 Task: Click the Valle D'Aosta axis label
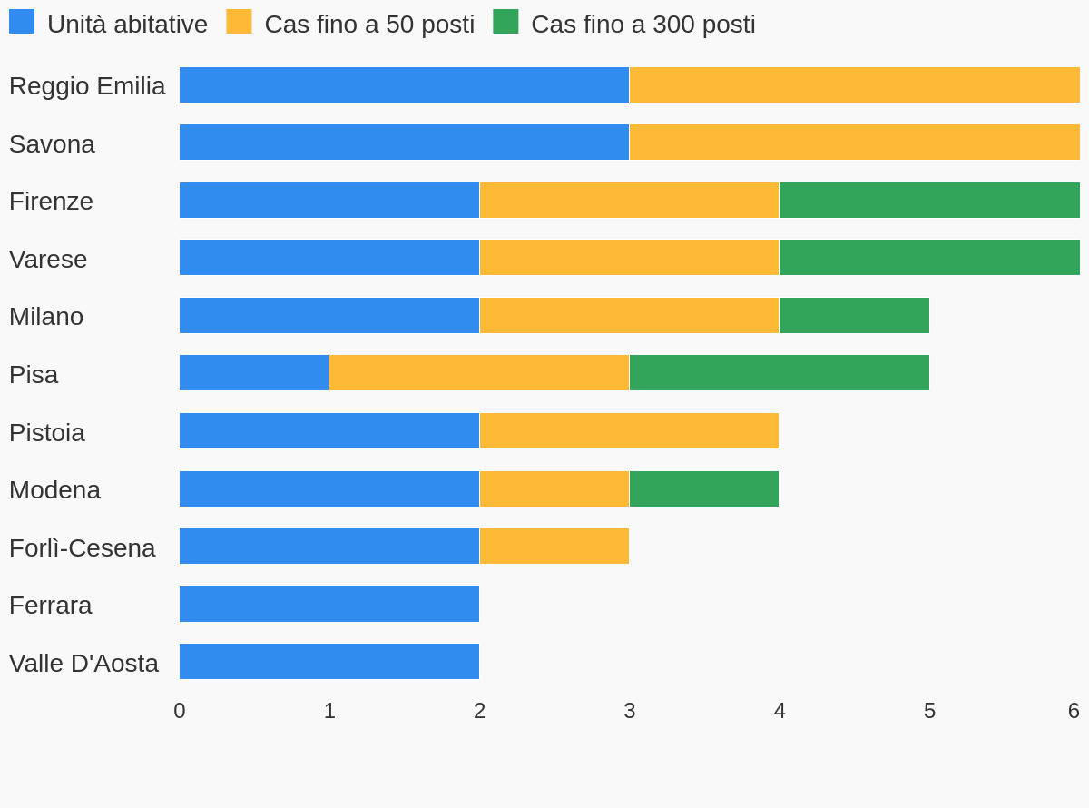pyautogui.click(x=83, y=664)
